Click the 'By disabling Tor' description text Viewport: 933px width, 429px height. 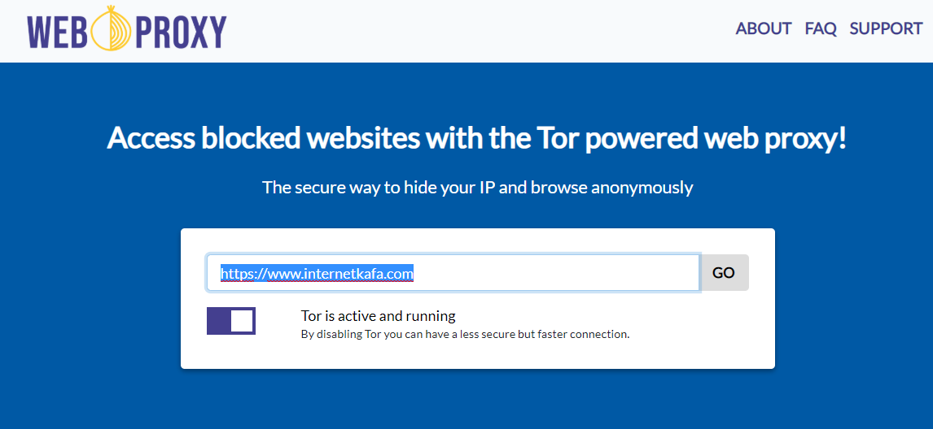466,334
